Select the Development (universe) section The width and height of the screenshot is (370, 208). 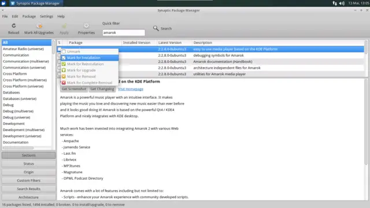(27, 136)
